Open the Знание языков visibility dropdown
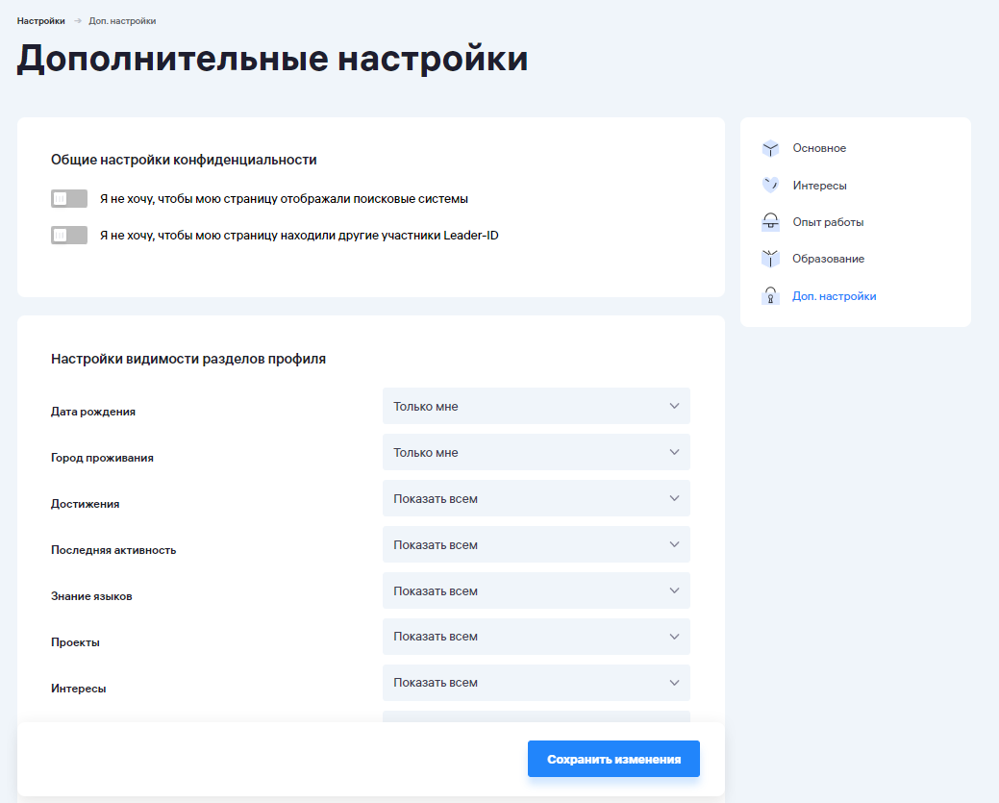This screenshot has height=803, width=999. coord(536,590)
